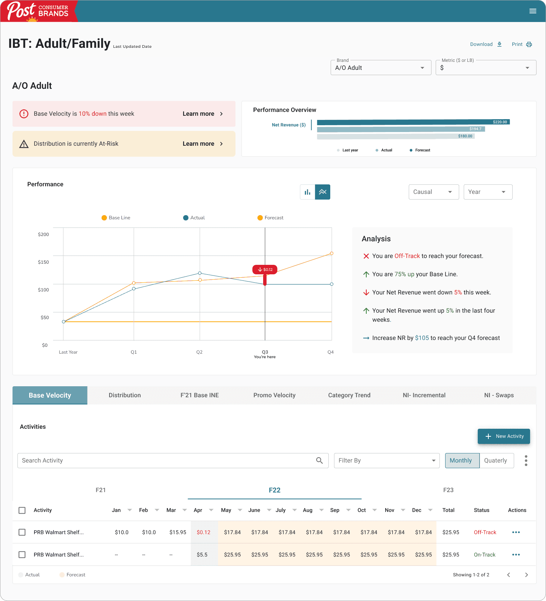Open the Filter By dropdown
The height and width of the screenshot is (601, 546).
click(387, 461)
